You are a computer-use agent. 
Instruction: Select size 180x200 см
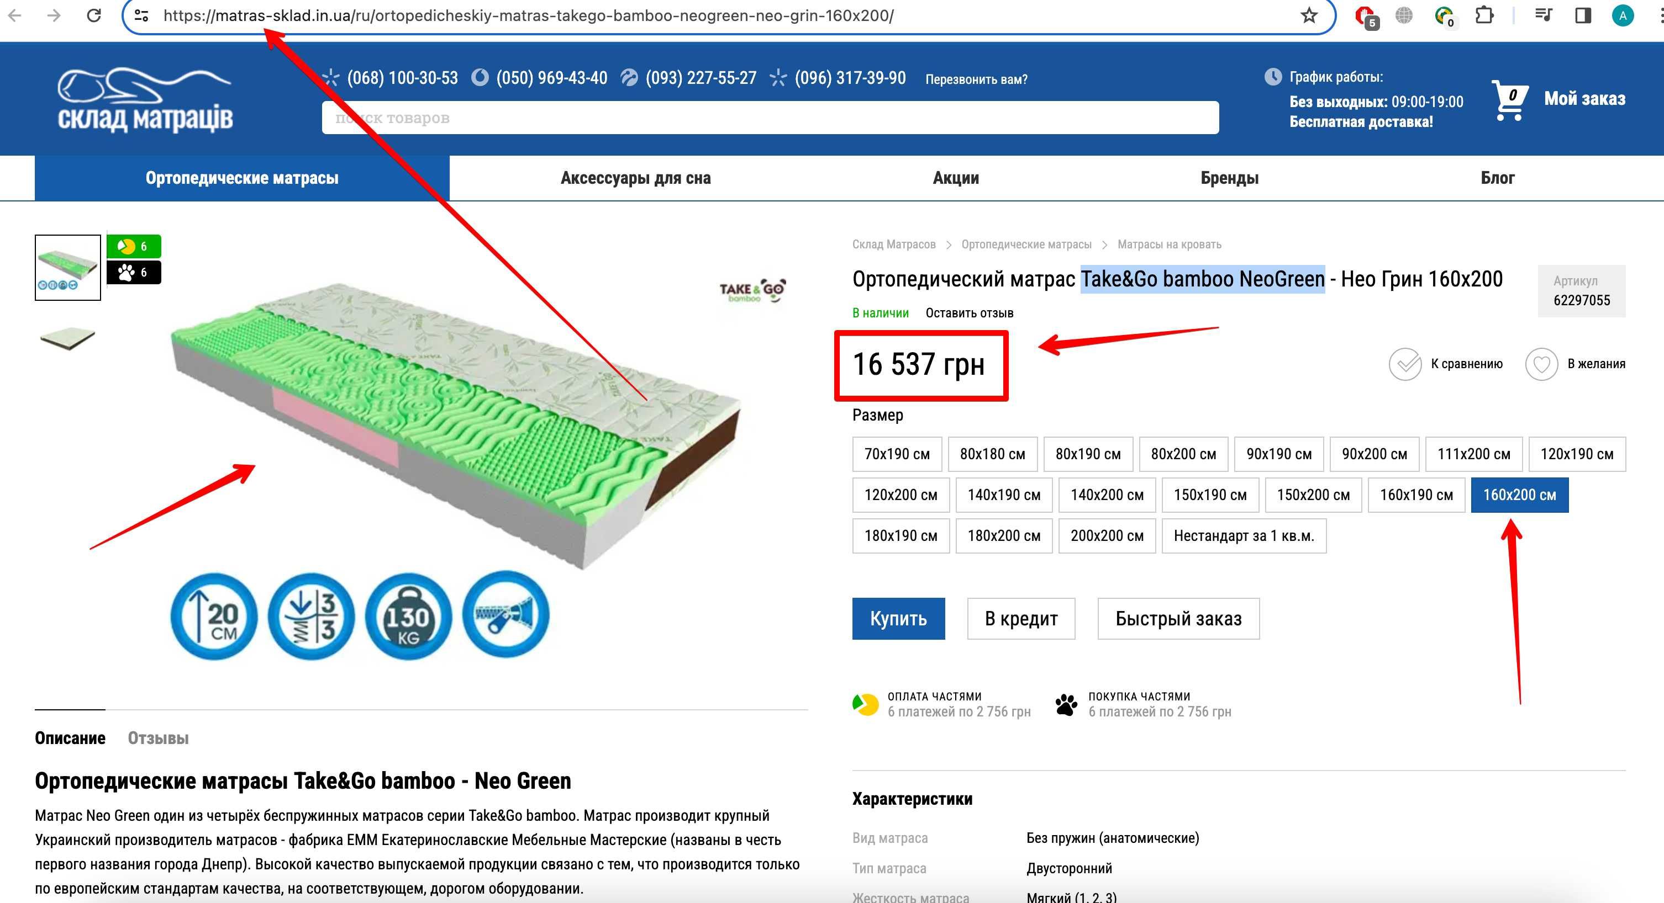(x=1004, y=536)
